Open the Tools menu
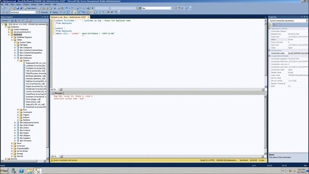Screen dimensions: 309x174 pyautogui.click(x=41, y=4)
